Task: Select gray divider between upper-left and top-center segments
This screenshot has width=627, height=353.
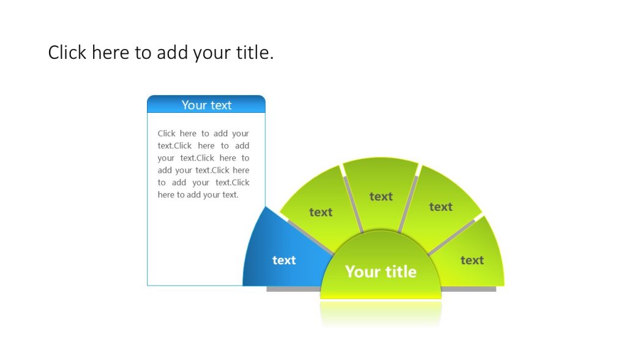Action: [353, 205]
